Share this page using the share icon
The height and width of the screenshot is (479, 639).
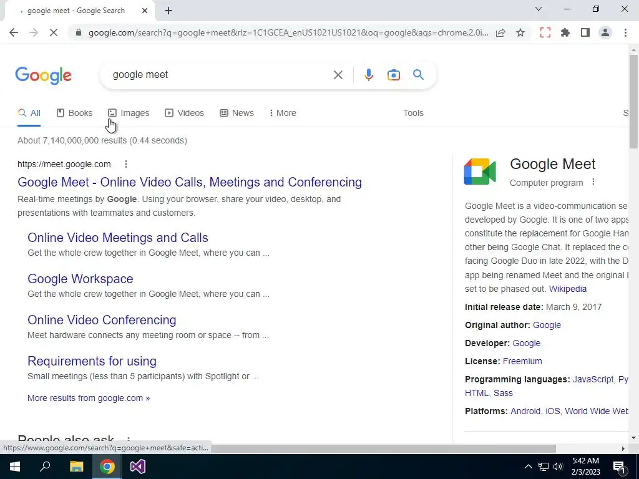(500, 32)
